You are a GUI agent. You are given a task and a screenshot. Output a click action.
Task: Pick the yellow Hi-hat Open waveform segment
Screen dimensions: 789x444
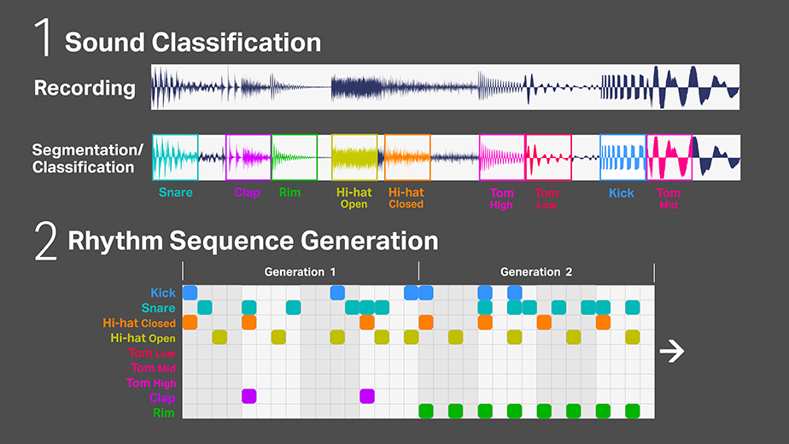[x=354, y=157]
